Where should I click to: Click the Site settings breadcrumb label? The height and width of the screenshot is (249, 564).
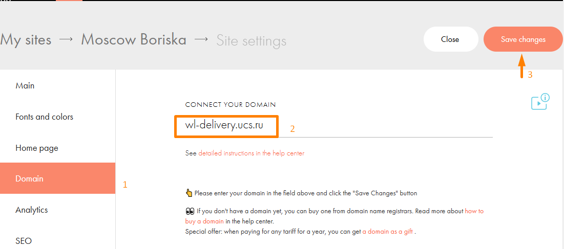251,40
